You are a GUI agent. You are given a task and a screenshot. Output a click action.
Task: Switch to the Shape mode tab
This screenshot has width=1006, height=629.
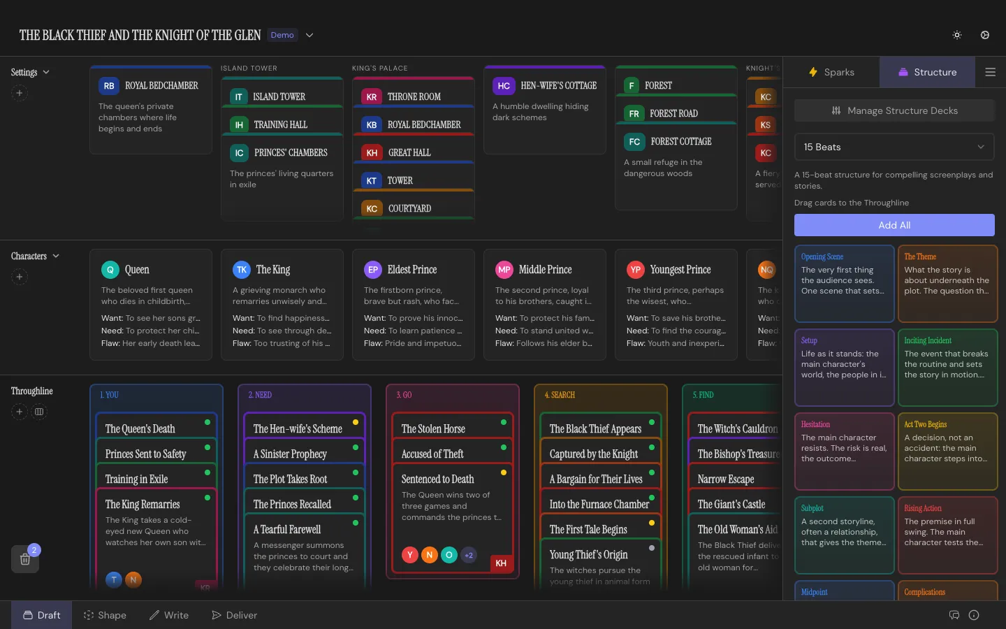[105, 615]
